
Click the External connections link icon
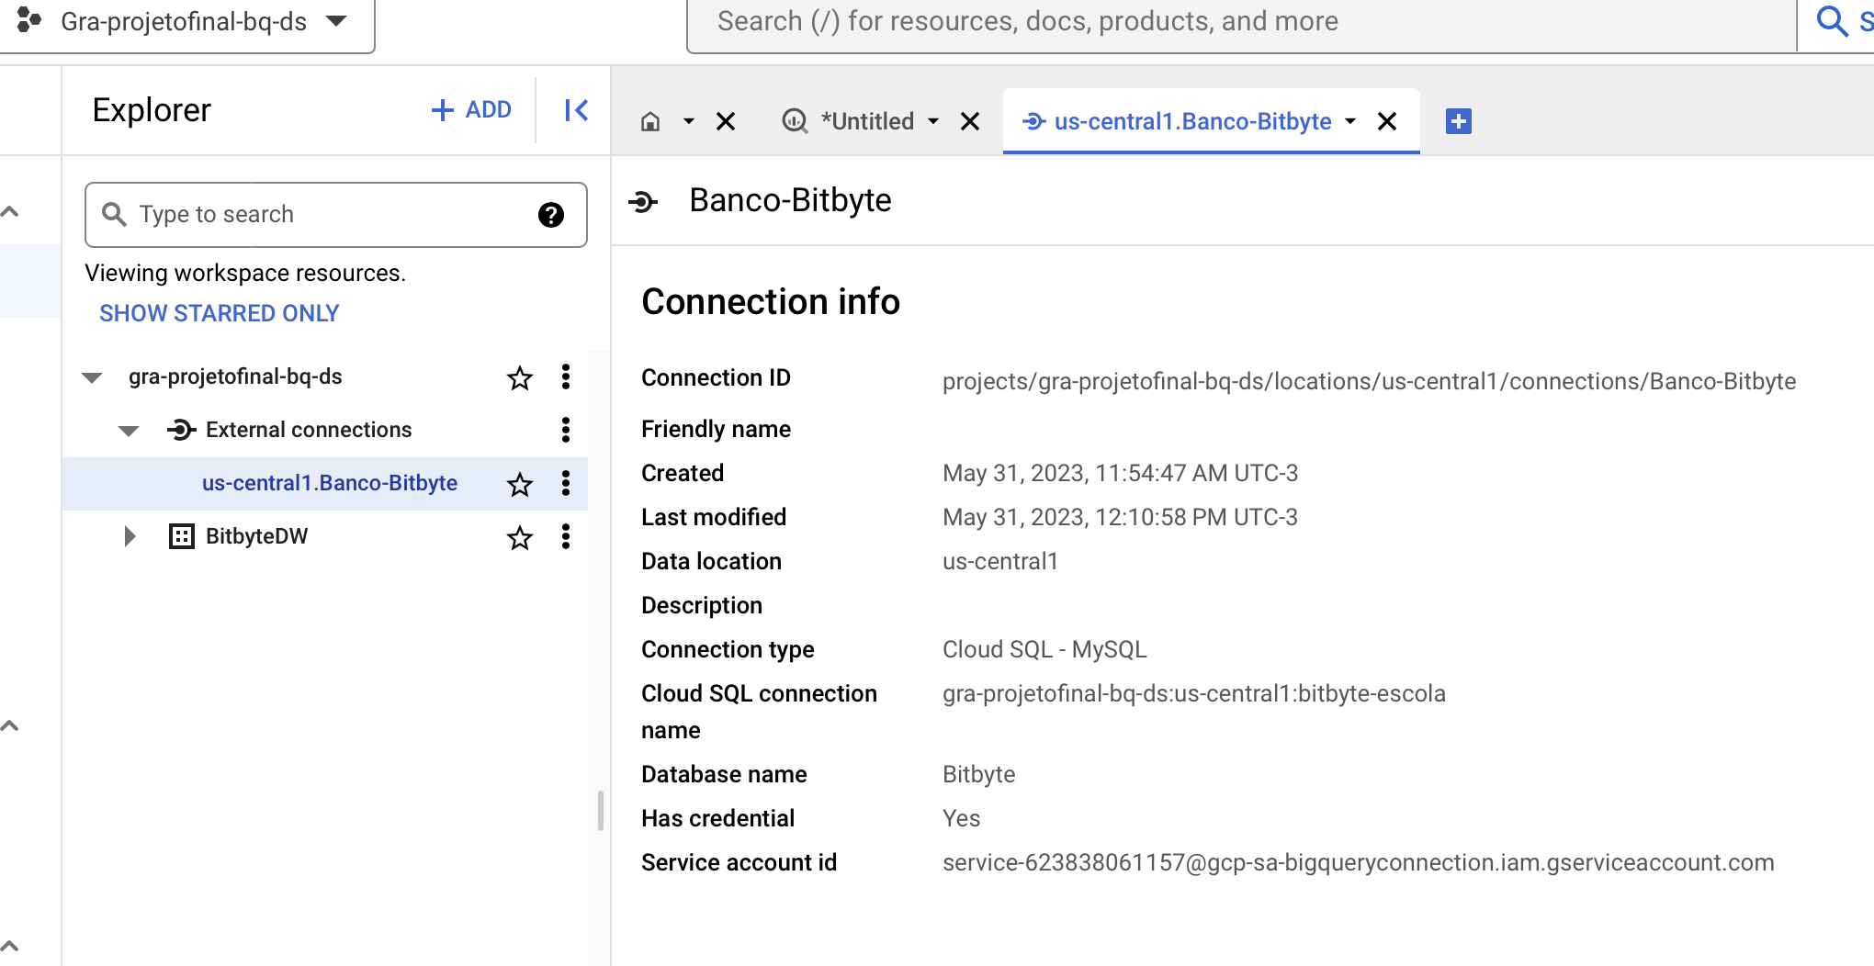click(x=181, y=430)
